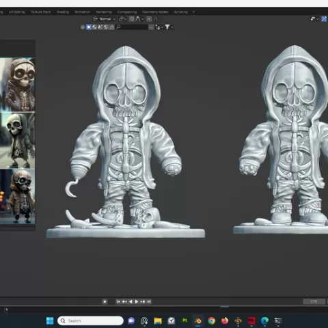Open the Windows Start menu

pyautogui.click(x=50, y=320)
